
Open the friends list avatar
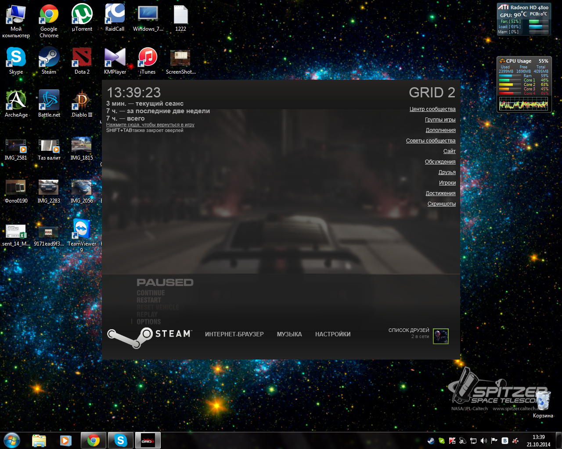440,336
